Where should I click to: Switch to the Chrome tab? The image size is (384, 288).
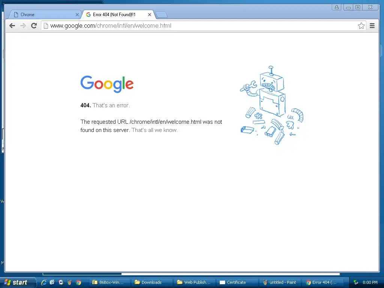click(44, 15)
